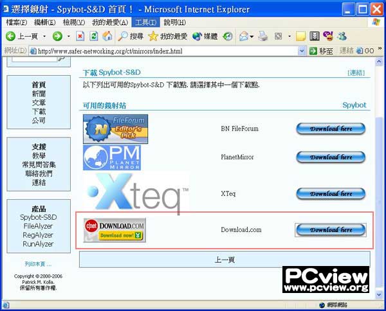Click 聯絡我們 in the sidebar
The image size is (386, 311).
(x=39, y=173)
